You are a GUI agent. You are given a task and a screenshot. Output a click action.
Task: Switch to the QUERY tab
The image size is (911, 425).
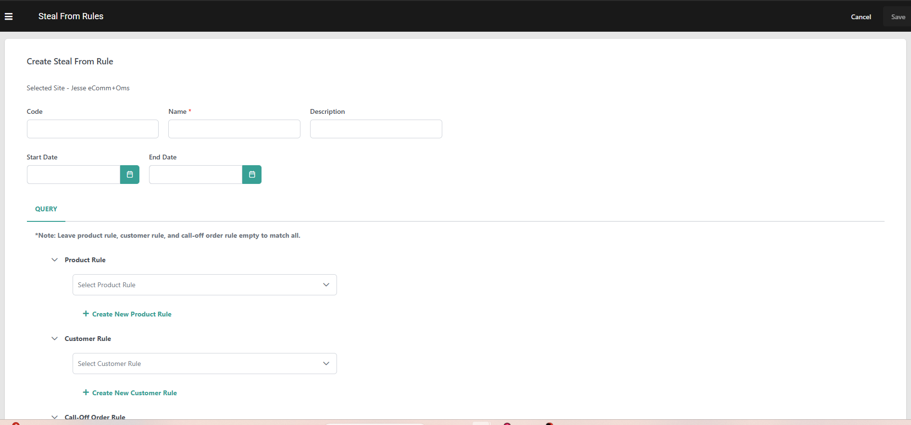(46, 209)
